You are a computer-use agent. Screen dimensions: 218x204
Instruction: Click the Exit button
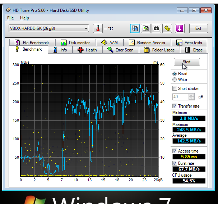(x=198, y=28)
